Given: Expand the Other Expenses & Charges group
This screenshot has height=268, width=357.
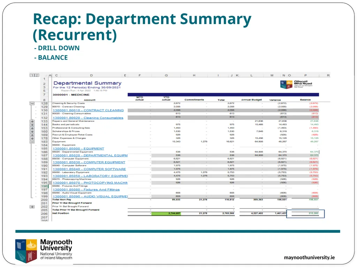Looking at the screenshot, I should tap(32, 139).
